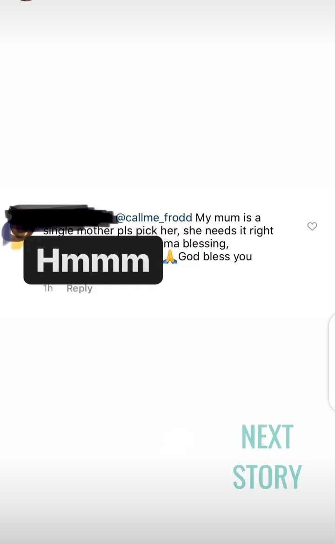Tap the STORY text at bottom
The height and width of the screenshot is (544, 335).
(x=267, y=477)
